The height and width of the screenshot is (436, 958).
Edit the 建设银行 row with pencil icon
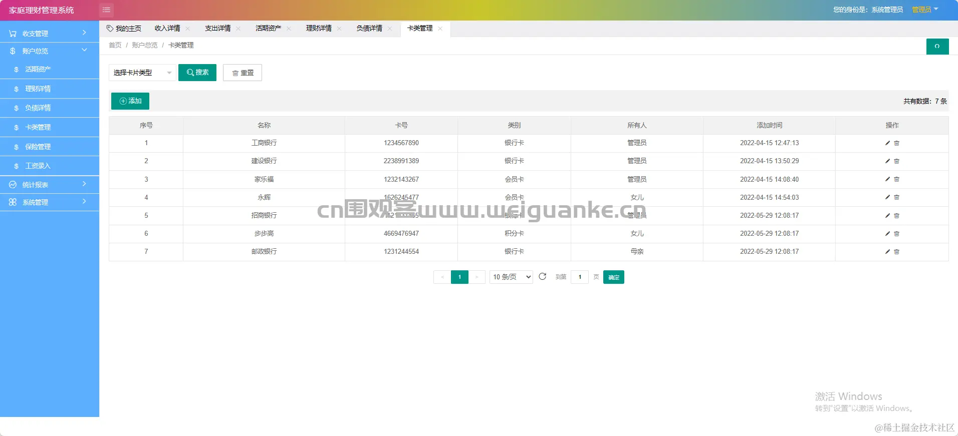coord(887,161)
